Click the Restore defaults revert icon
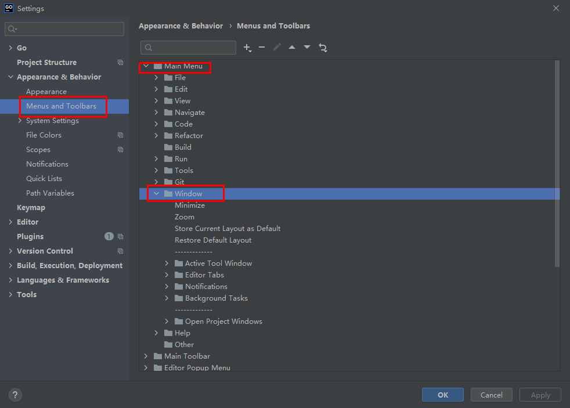This screenshot has height=408, width=570. (x=323, y=48)
